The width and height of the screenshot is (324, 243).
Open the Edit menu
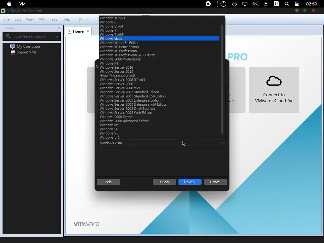(x=18, y=19)
